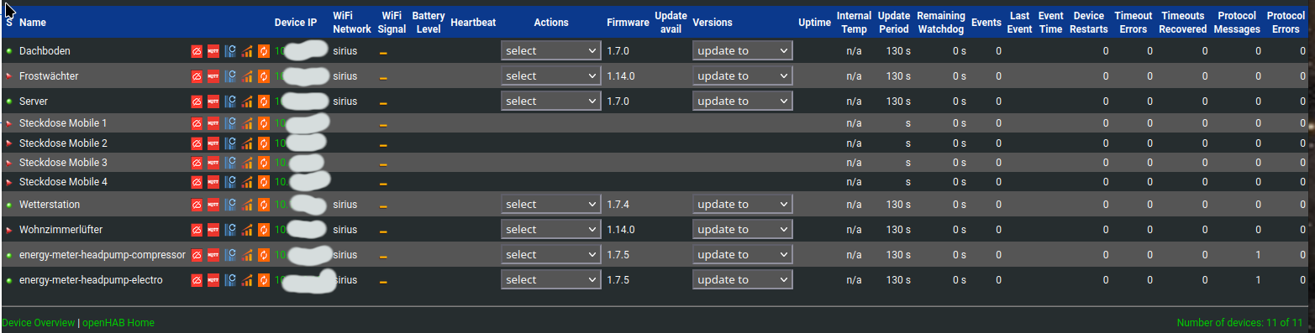
Task: Open the 'update to' dropdown for Server
Action: pos(743,101)
